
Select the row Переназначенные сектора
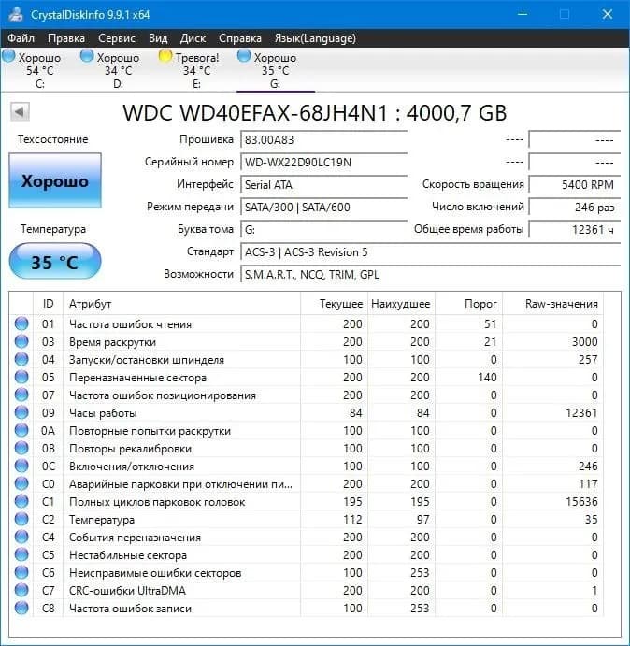click(307, 377)
